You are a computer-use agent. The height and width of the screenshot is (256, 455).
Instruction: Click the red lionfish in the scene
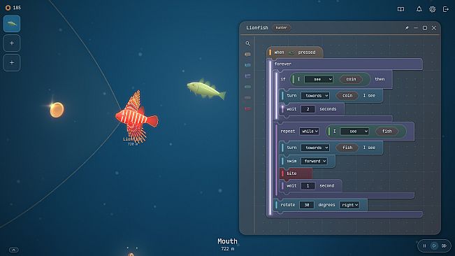tap(136, 117)
